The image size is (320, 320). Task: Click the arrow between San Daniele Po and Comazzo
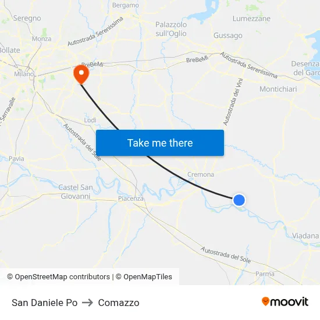pyautogui.click(x=87, y=303)
